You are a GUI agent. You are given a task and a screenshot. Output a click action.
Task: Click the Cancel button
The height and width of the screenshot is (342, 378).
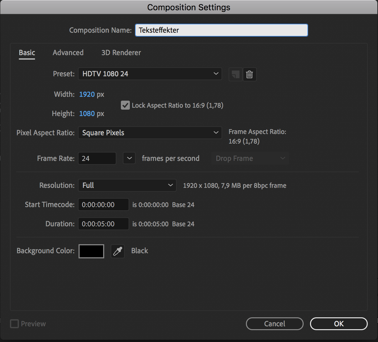275,324
